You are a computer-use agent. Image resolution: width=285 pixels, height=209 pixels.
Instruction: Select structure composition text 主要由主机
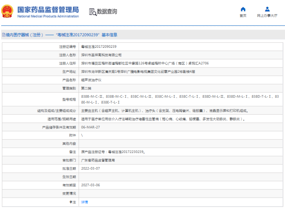click(x=165, y=111)
